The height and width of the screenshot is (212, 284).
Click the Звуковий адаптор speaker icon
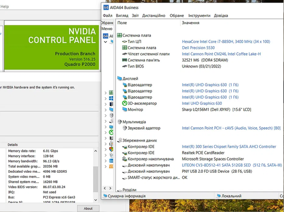pyautogui.click(x=125, y=128)
